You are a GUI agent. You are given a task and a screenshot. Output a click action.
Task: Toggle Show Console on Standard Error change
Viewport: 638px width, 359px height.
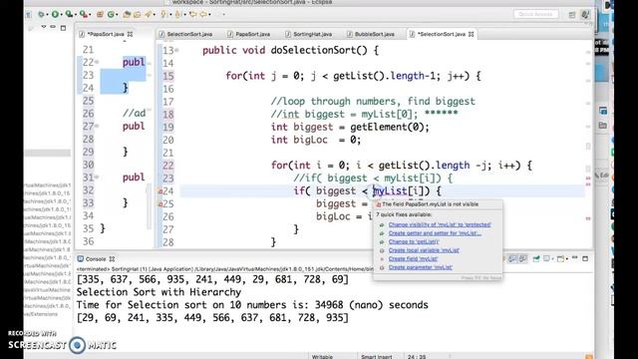tap(522, 258)
